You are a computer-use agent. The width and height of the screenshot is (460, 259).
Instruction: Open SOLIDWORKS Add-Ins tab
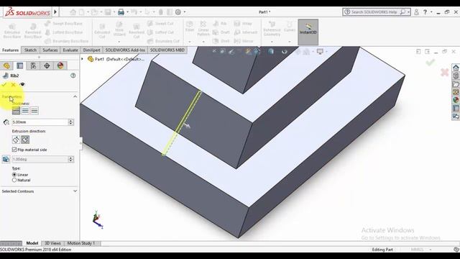click(125, 50)
